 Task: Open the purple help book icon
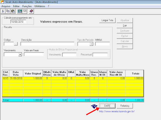31,11
